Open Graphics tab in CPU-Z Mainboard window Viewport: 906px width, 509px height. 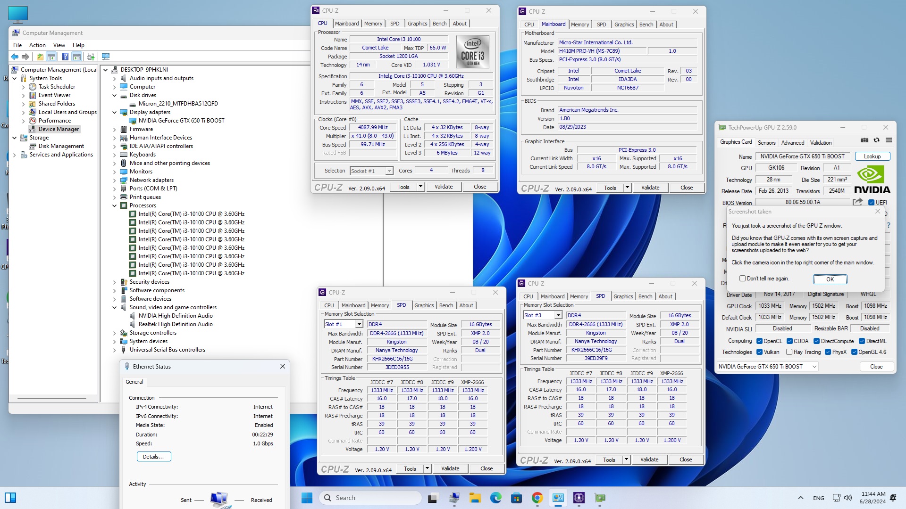click(x=624, y=25)
